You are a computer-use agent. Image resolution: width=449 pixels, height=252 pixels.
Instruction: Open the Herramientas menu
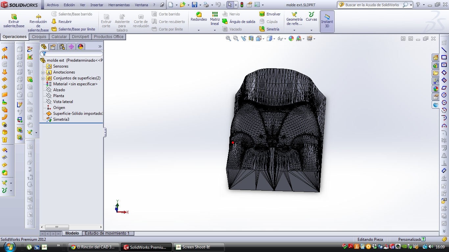119,5
